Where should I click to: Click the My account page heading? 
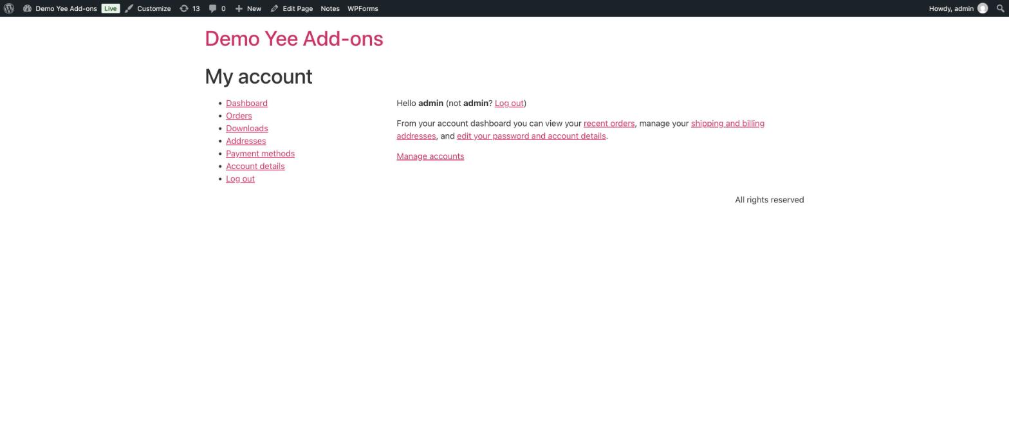click(x=259, y=76)
